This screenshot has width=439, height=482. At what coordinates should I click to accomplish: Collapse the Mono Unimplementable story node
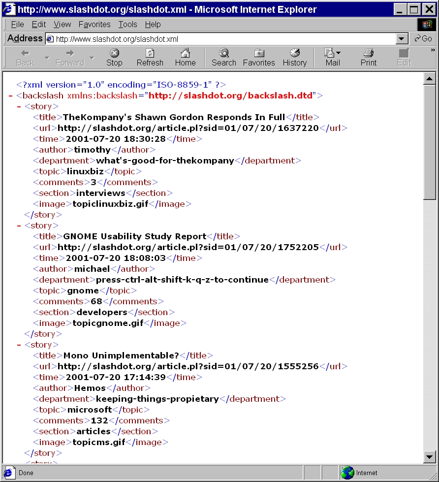point(19,345)
